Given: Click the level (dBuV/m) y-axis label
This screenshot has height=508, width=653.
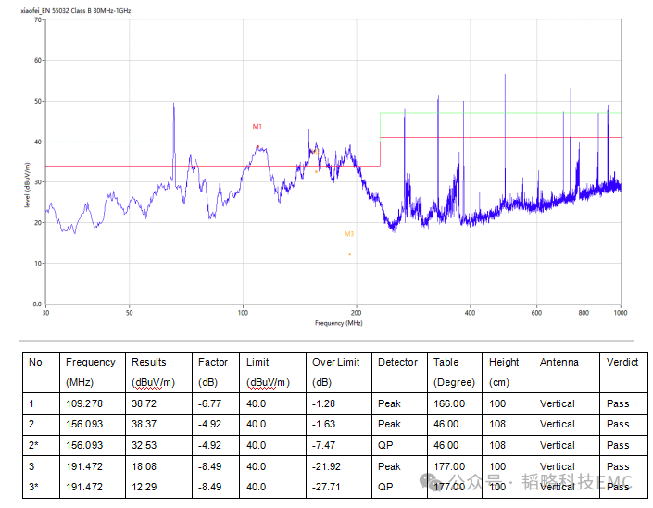Looking at the screenshot, I should coord(26,184).
